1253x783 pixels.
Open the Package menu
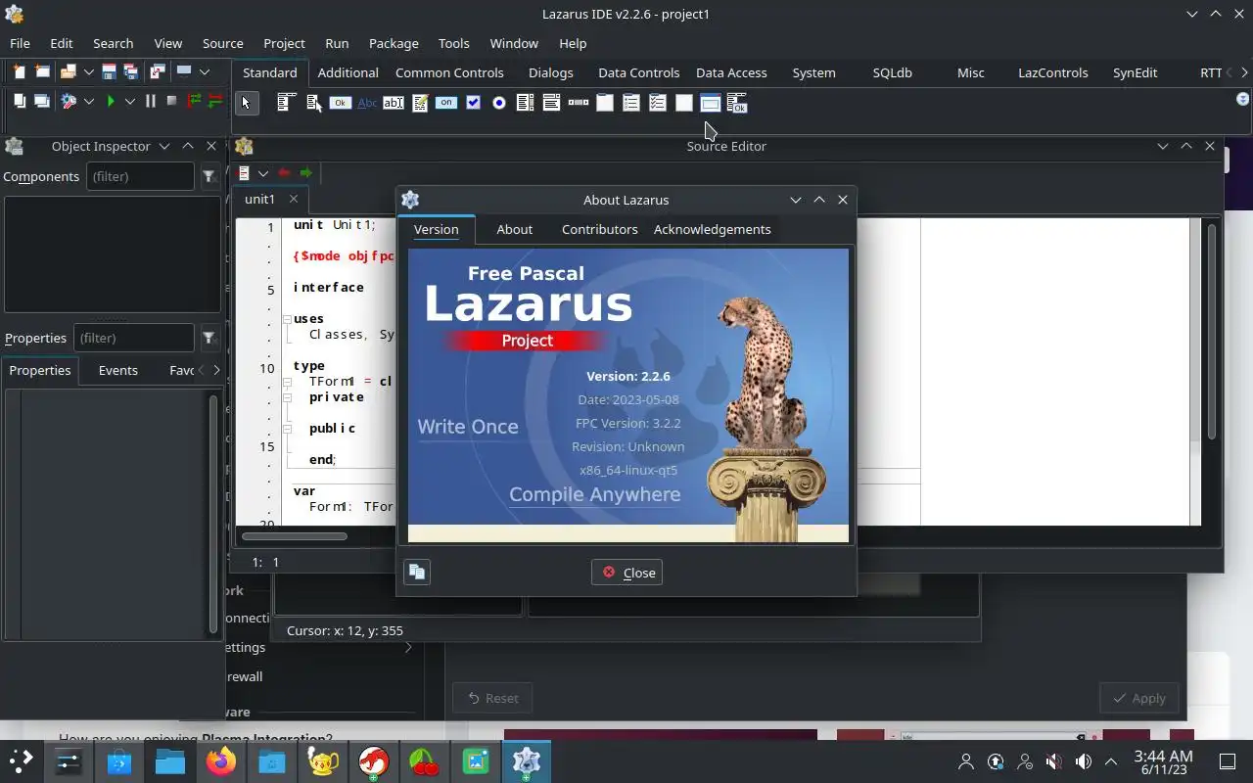point(394,43)
